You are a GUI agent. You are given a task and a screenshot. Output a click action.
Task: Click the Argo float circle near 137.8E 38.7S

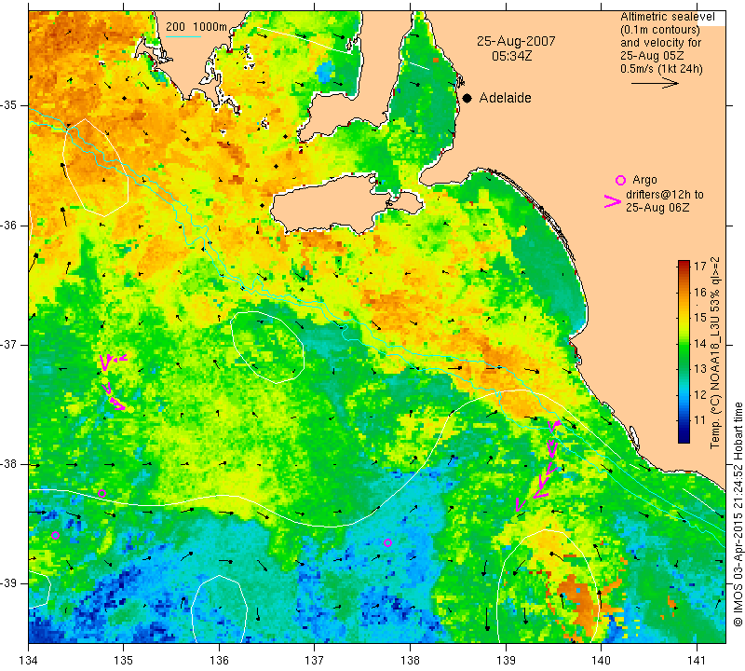(387, 543)
